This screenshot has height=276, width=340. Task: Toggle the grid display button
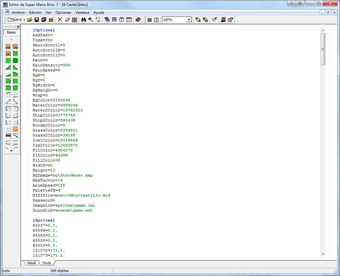[150, 20]
